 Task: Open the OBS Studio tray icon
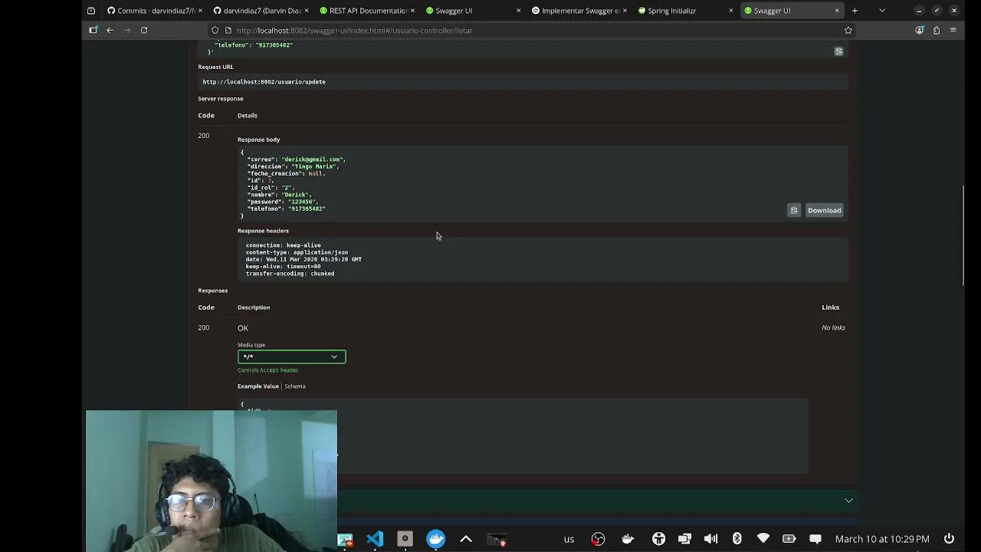coord(598,539)
